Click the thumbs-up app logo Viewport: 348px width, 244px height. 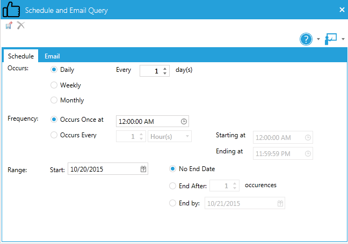click(11, 10)
